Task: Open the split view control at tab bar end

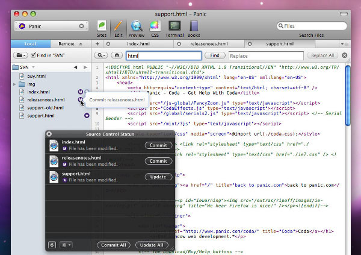Action: (x=345, y=44)
